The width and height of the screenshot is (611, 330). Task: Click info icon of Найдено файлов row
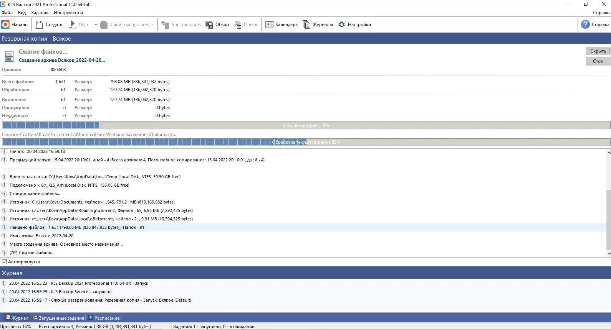point(4,227)
